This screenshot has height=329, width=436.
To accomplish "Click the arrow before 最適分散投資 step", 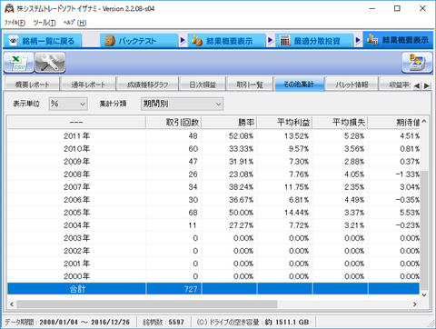I will pyautogui.click(x=270, y=40).
